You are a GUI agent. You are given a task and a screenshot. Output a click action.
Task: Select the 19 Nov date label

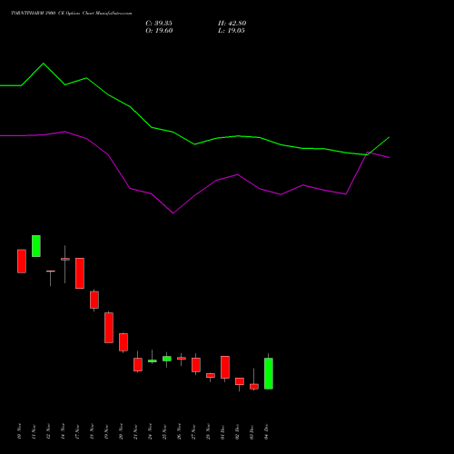click(106, 431)
